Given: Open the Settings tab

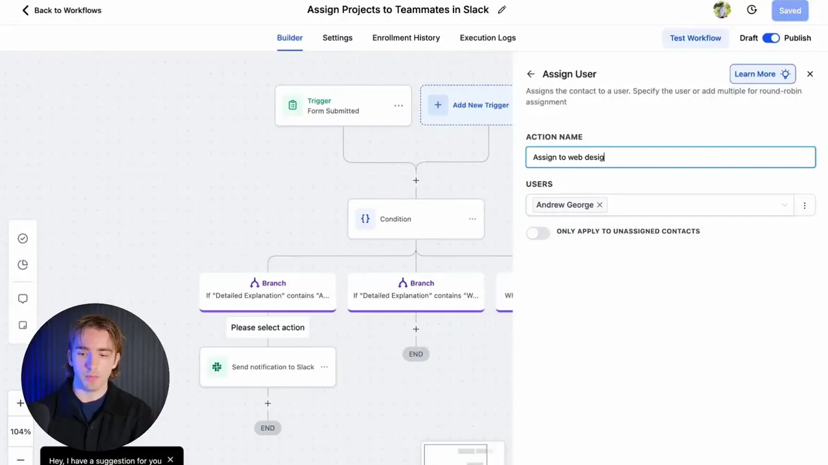Looking at the screenshot, I should point(338,37).
